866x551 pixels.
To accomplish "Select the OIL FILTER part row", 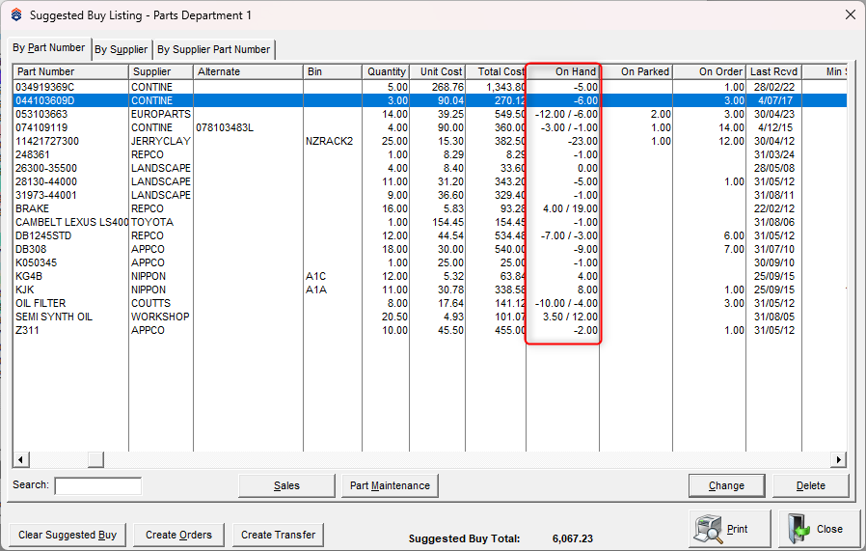I will [x=69, y=303].
